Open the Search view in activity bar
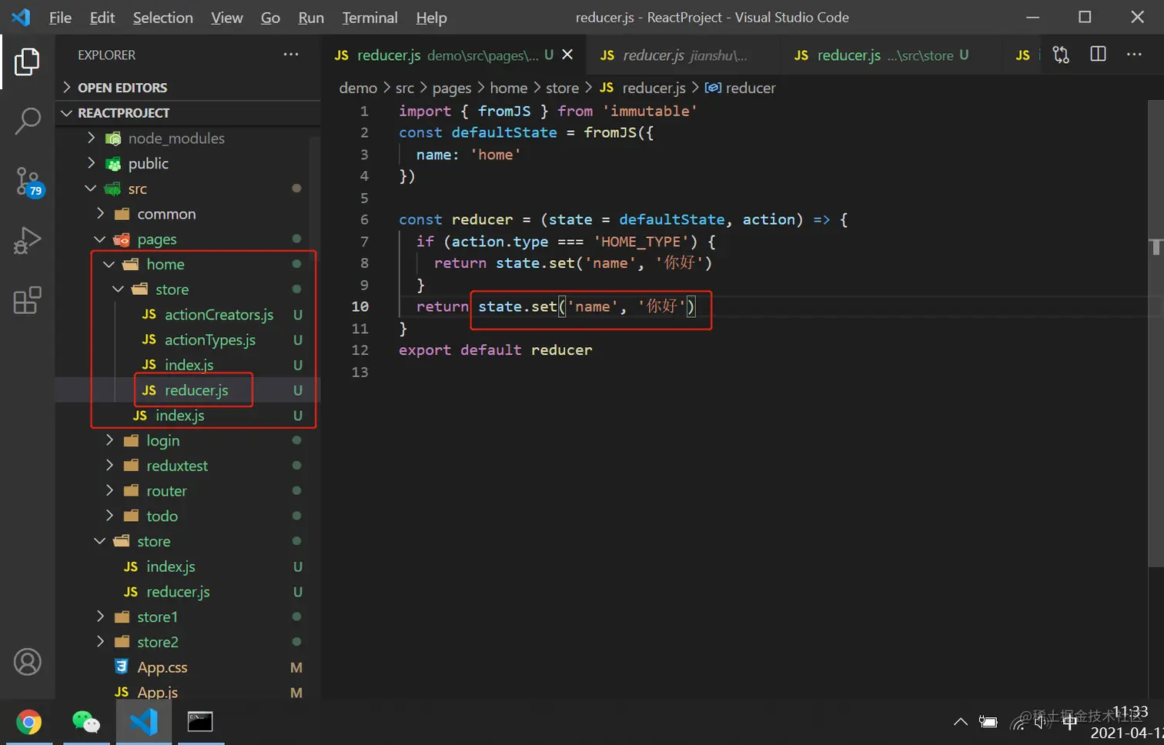1164x745 pixels. click(28, 121)
